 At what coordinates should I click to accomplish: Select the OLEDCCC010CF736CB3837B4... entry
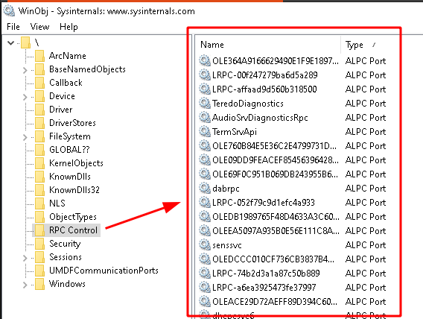(x=273, y=259)
